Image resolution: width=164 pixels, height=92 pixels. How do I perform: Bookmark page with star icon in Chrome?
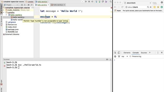[151, 7]
